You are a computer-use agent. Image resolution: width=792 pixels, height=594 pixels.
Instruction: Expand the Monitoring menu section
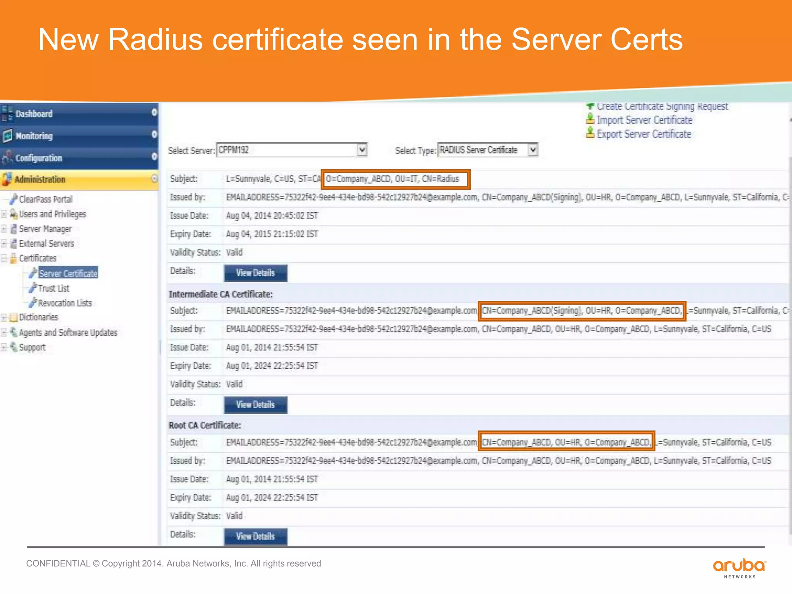154,135
